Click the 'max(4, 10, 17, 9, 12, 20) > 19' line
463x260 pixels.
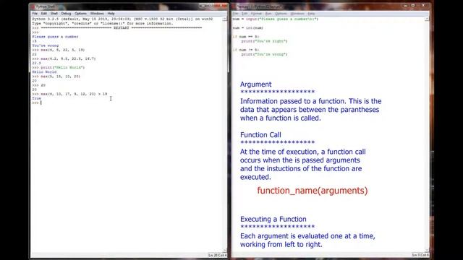tap(69, 94)
